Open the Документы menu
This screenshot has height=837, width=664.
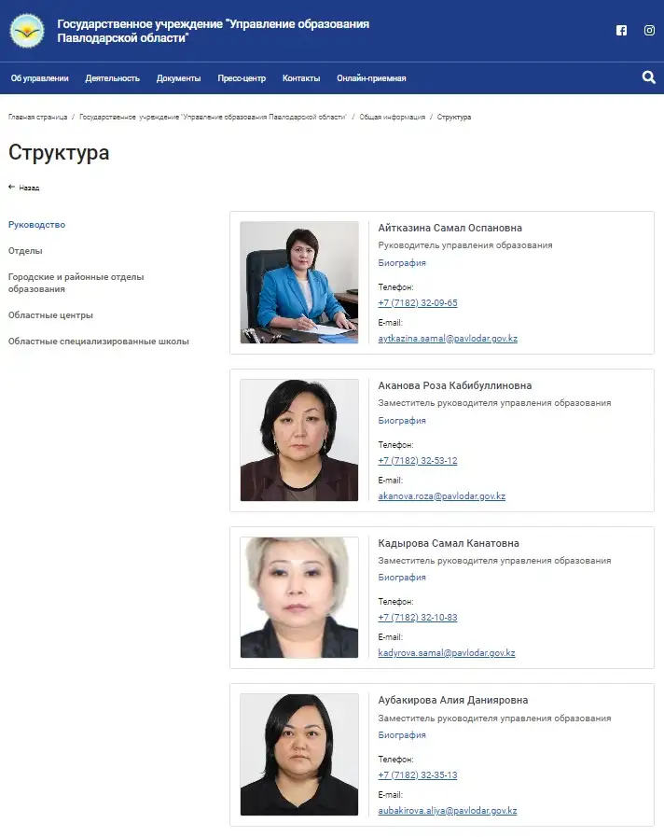(x=179, y=78)
